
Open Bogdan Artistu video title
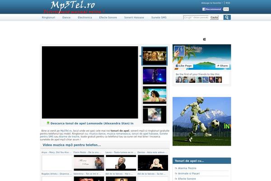(56, 174)
